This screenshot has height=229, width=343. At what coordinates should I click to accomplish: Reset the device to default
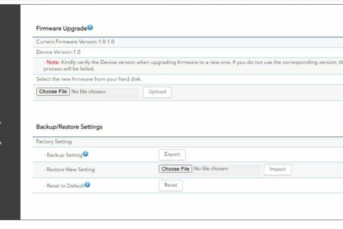click(171, 186)
